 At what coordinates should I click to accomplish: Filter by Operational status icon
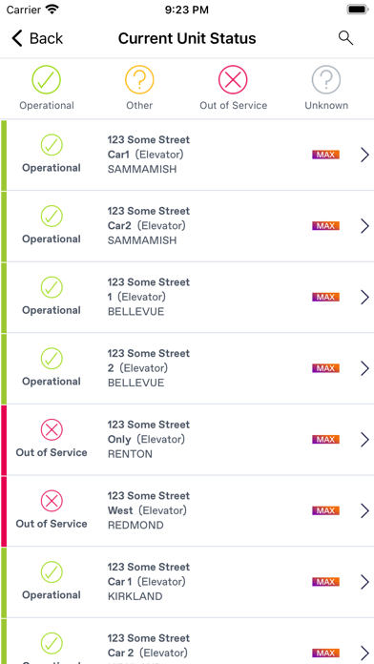click(47, 79)
